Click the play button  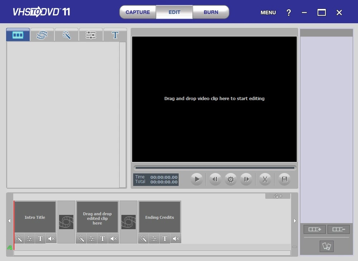coord(197,179)
